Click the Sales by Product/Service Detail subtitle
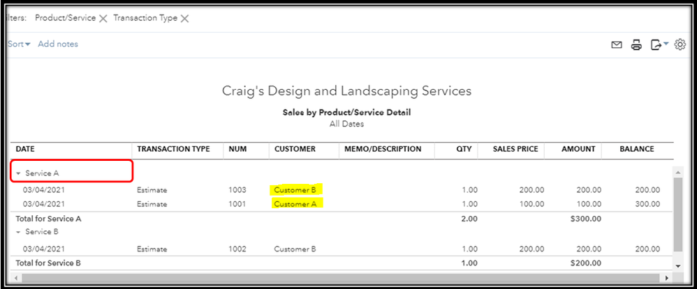Screen dimensions: 697x289 pyautogui.click(x=346, y=113)
